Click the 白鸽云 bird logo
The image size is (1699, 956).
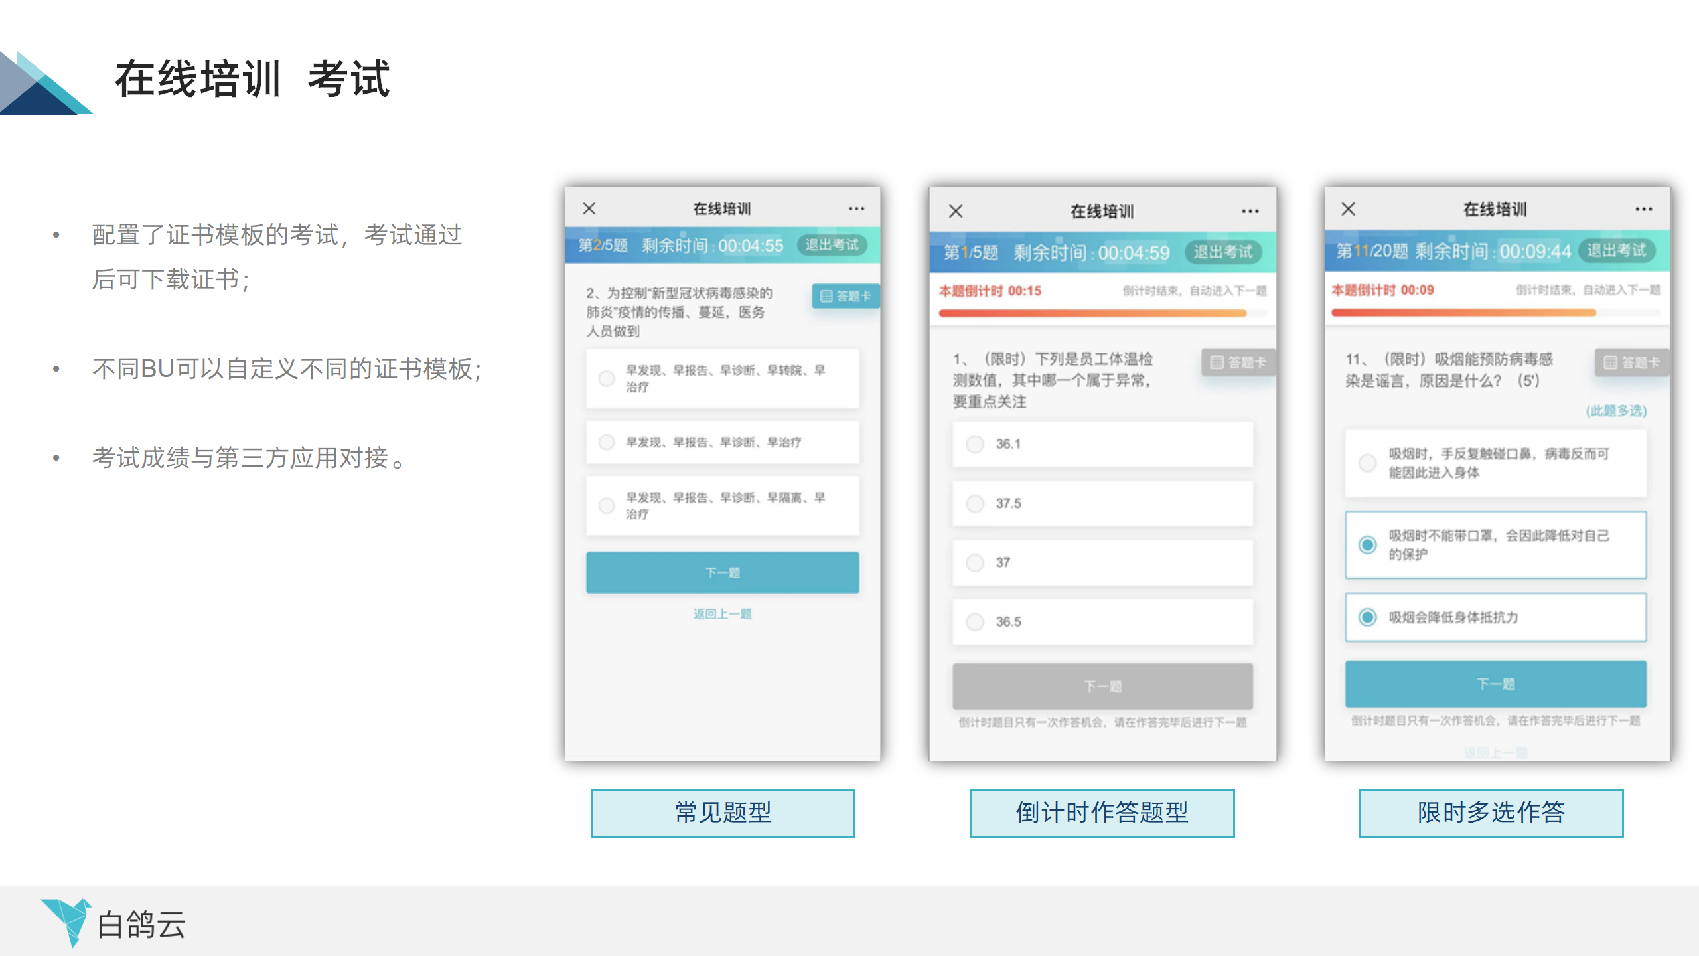(66, 922)
